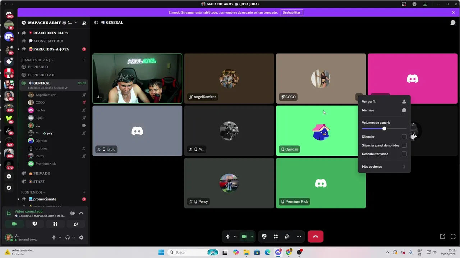Show chat with the speech bubble icon
Image resolution: width=460 pixels, height=258 pixels.
453,22
